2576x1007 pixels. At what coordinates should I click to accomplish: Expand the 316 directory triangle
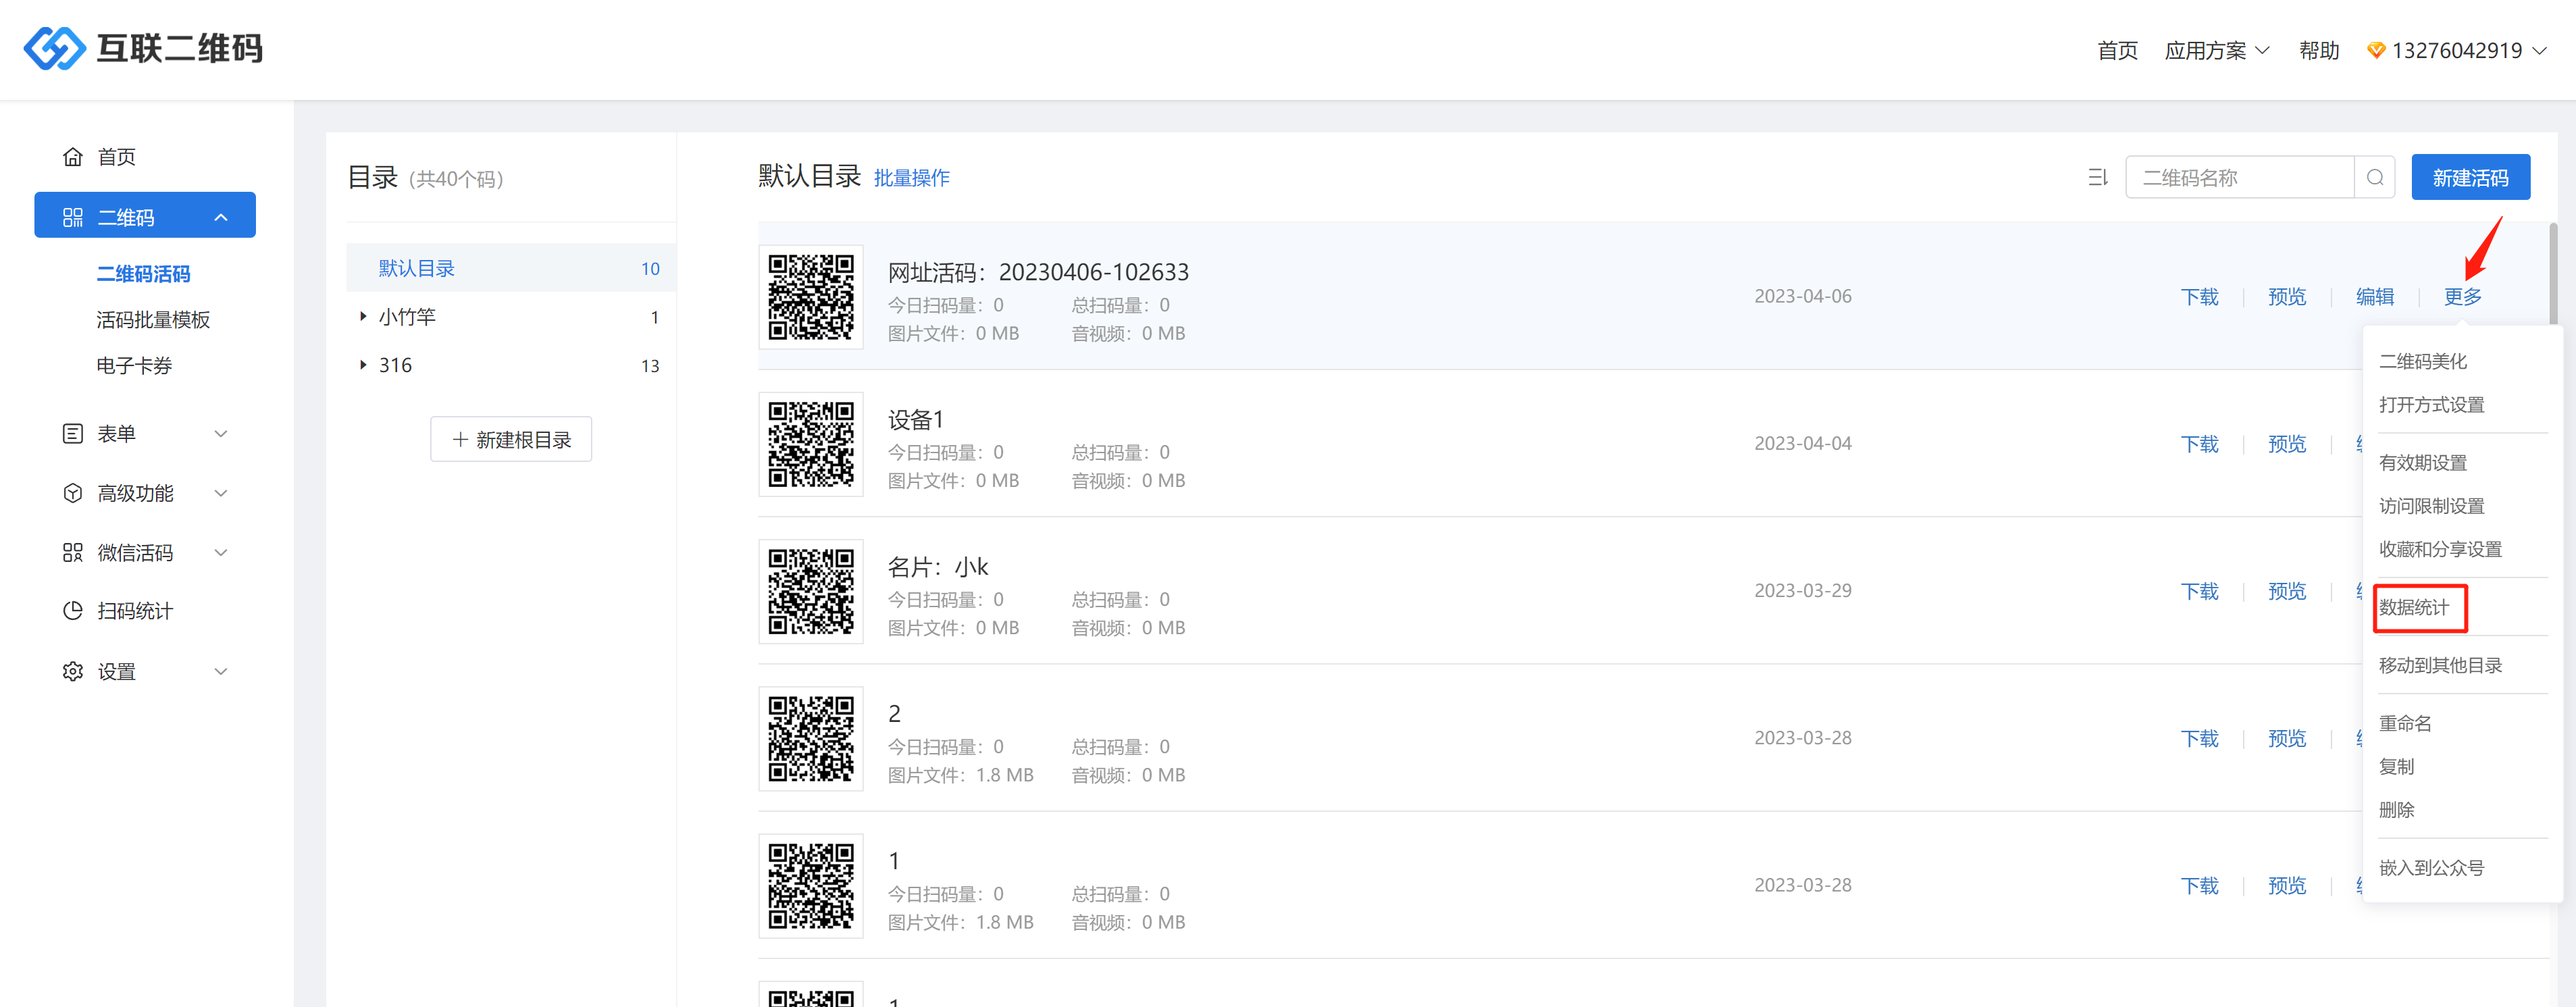[363, 365]
